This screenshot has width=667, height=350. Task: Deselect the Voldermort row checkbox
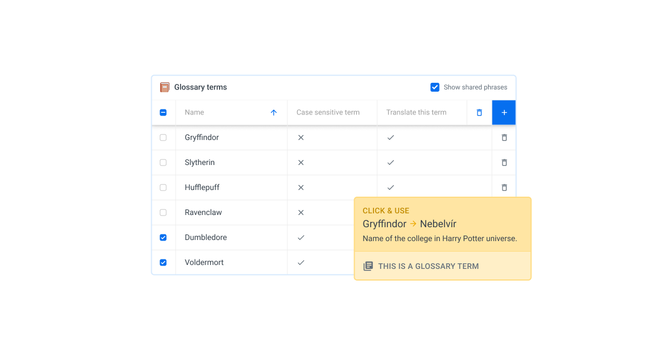[x=163, y=262]
